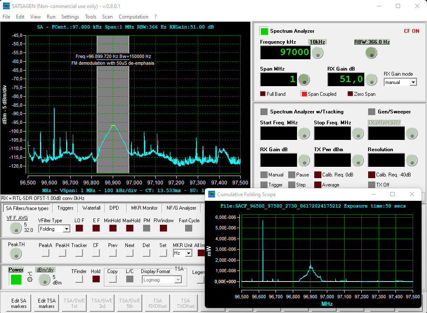
Task: Click the Gen/Sweeper mode indicator
Action: coord(371,112)
